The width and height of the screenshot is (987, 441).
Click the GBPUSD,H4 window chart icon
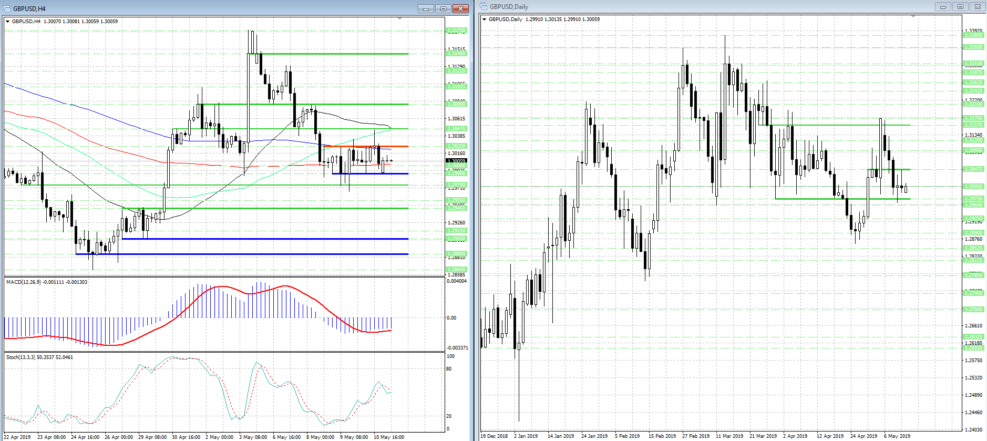click(x=7, y=8)
